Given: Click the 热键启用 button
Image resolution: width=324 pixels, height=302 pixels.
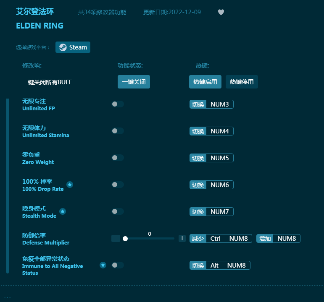Looking at the screenshot, I should (x=205, y=82).
